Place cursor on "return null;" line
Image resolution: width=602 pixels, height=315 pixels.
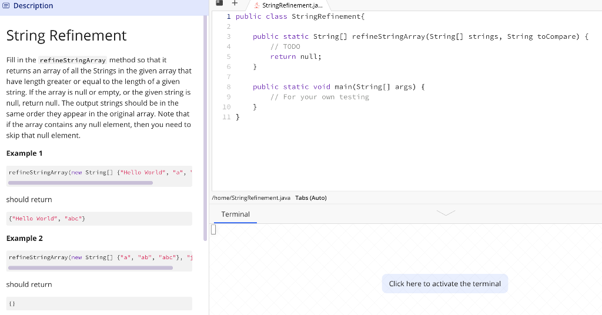point(296,56)
